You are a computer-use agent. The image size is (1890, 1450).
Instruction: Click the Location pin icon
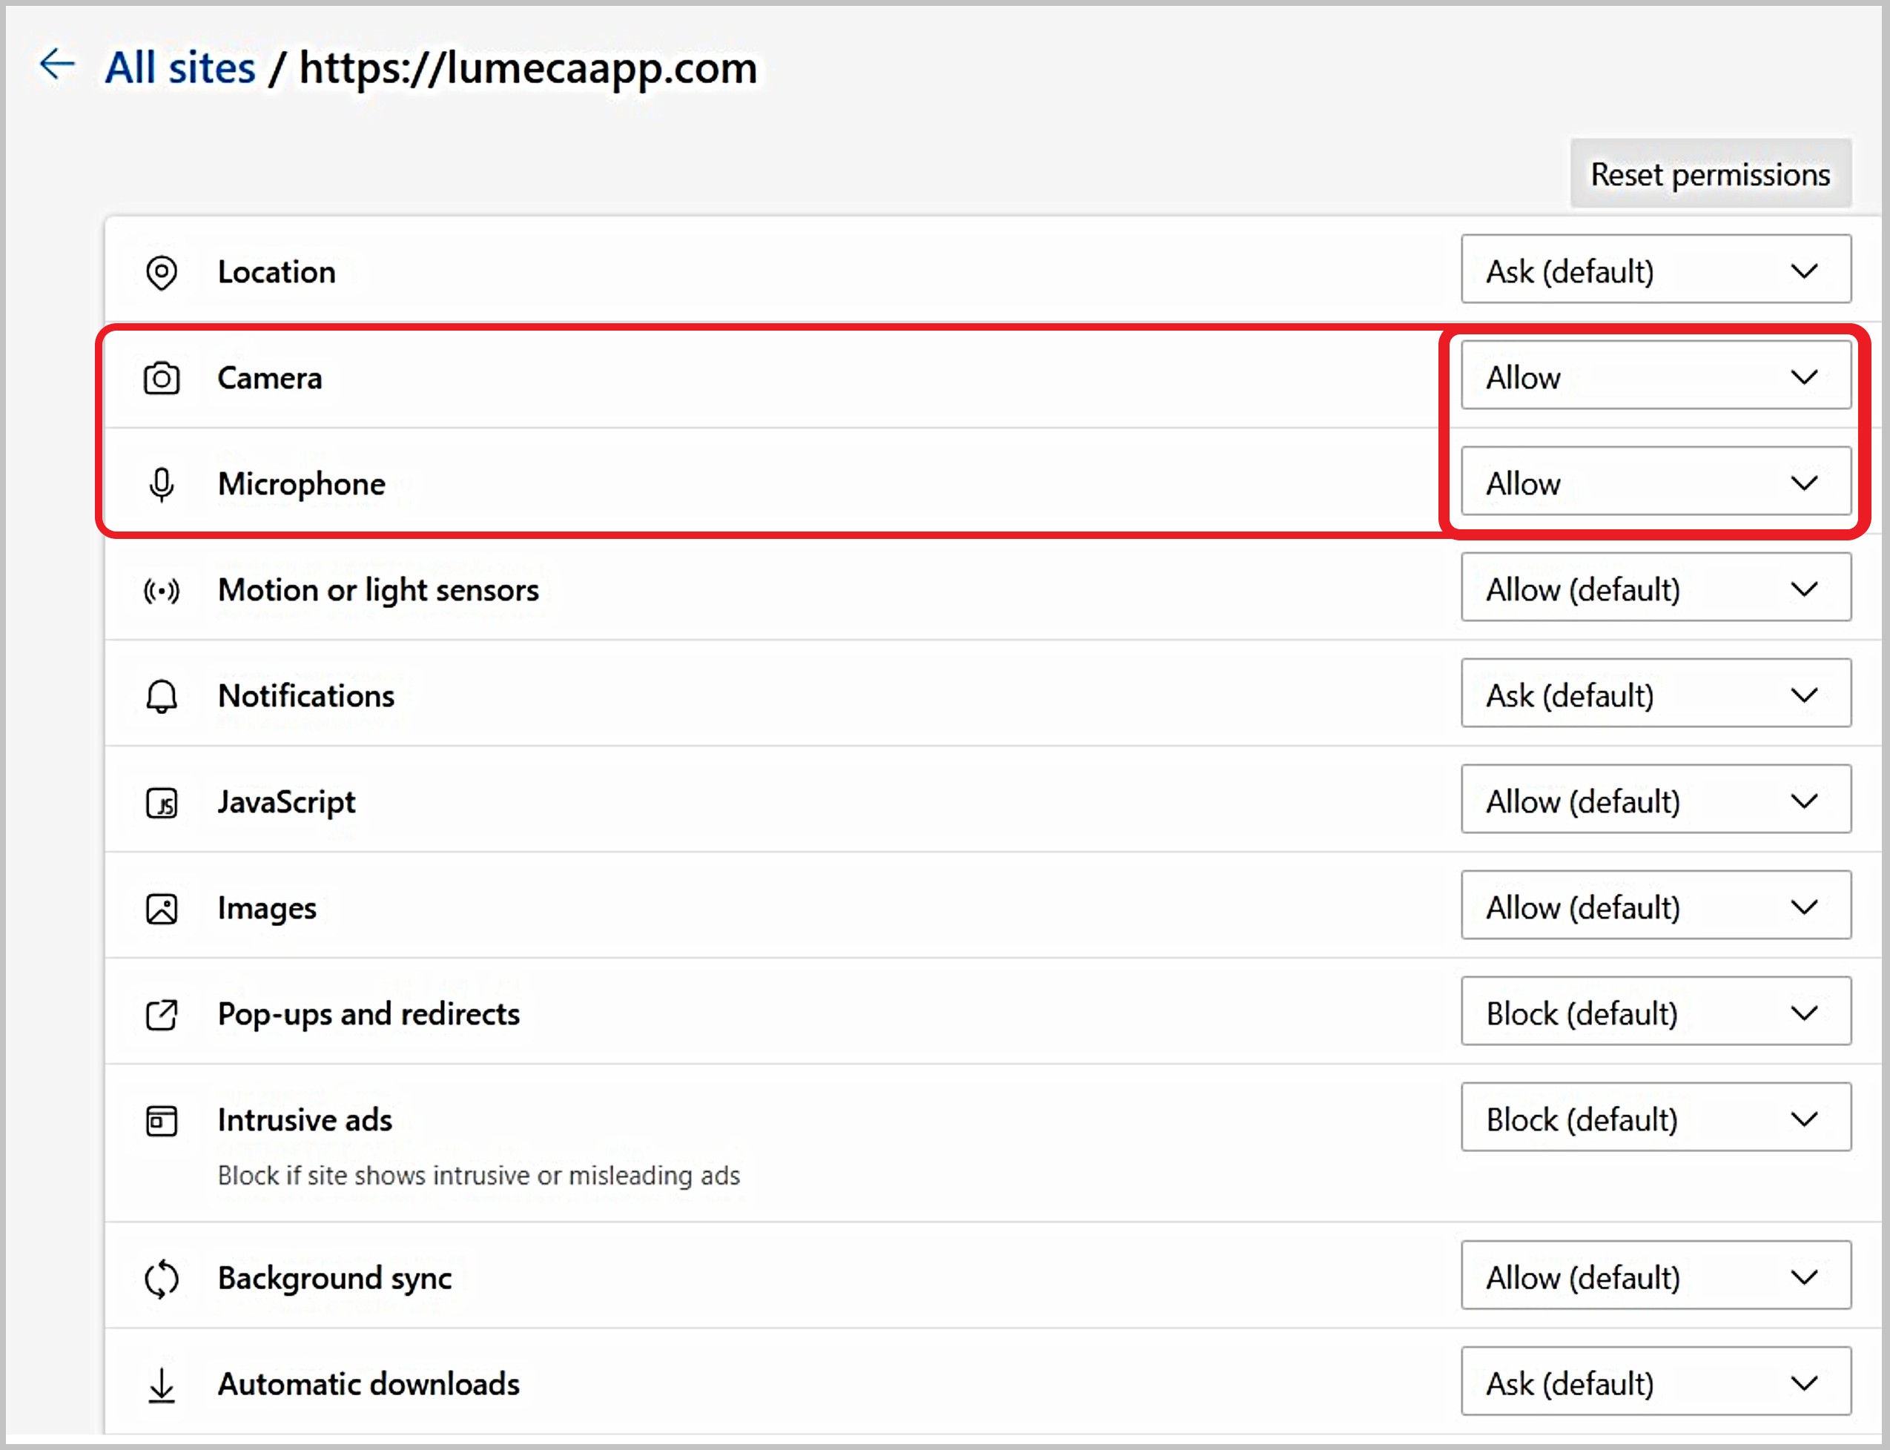162,271
